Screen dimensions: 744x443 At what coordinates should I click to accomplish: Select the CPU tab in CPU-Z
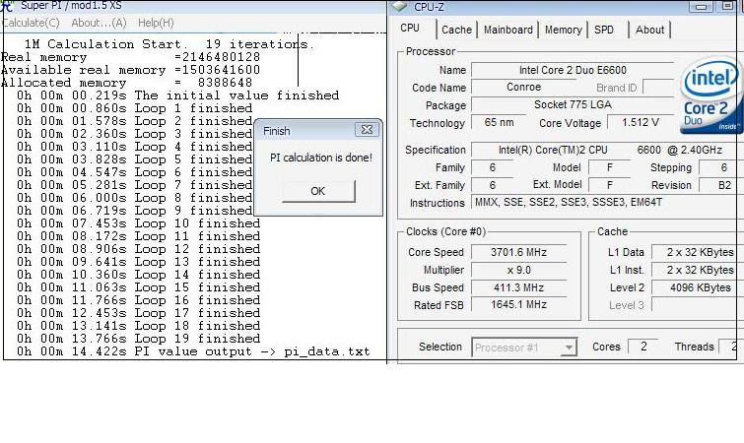tap(410, 28)
